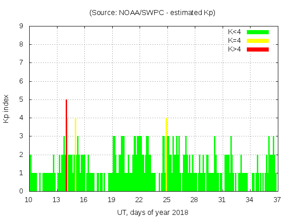Click x-axis tick label 10
This screenshot has height=219, width=292.
(29, 199)
